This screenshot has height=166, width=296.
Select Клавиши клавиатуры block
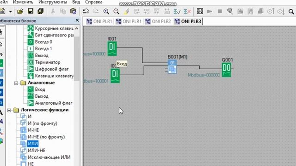point(50,76)
